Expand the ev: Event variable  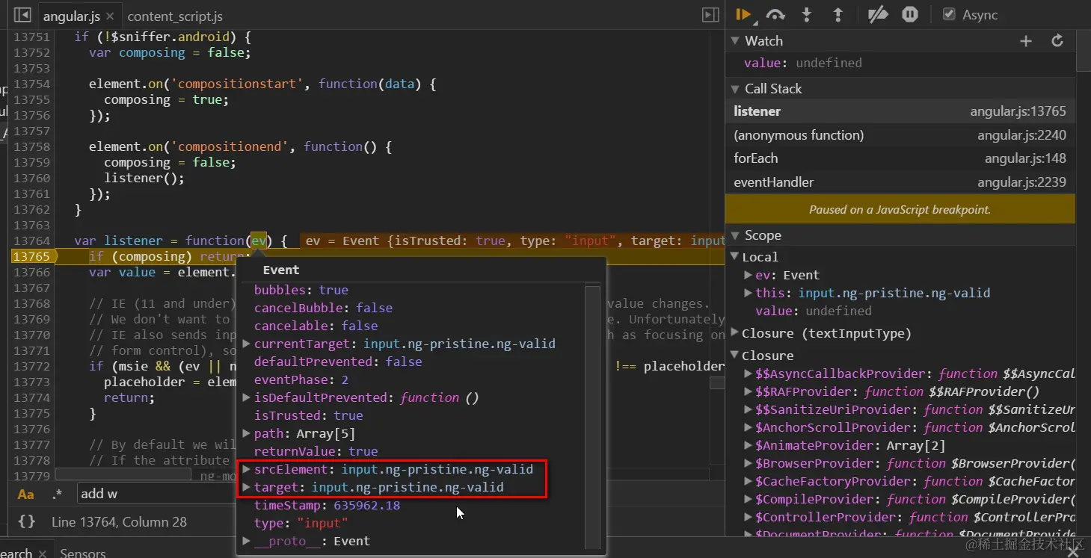click(749, 275)
